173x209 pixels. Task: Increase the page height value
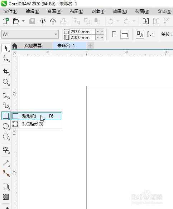[x=102, y=38]
